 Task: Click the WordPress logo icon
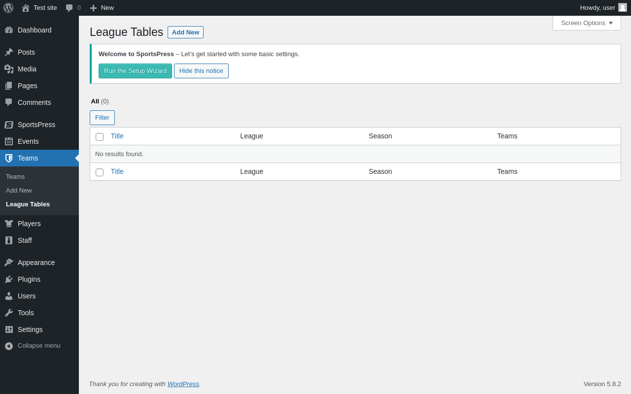[x=8, y=8]
